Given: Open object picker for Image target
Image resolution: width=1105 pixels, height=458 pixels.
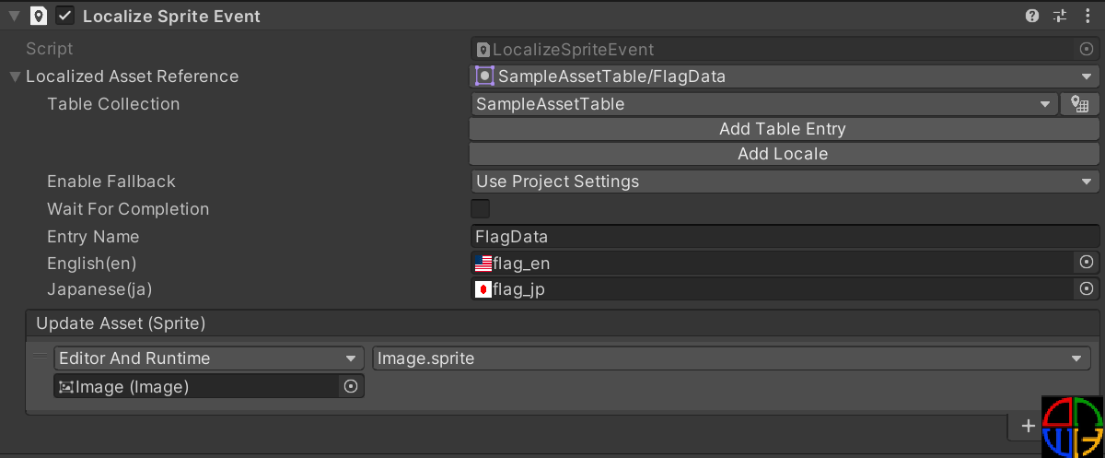Looking at the screenshot, I should coord(350,387).
